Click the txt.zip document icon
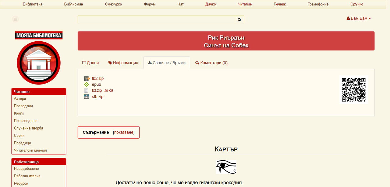The width and height of the screenshot is (390, 187). coord(86,91)
